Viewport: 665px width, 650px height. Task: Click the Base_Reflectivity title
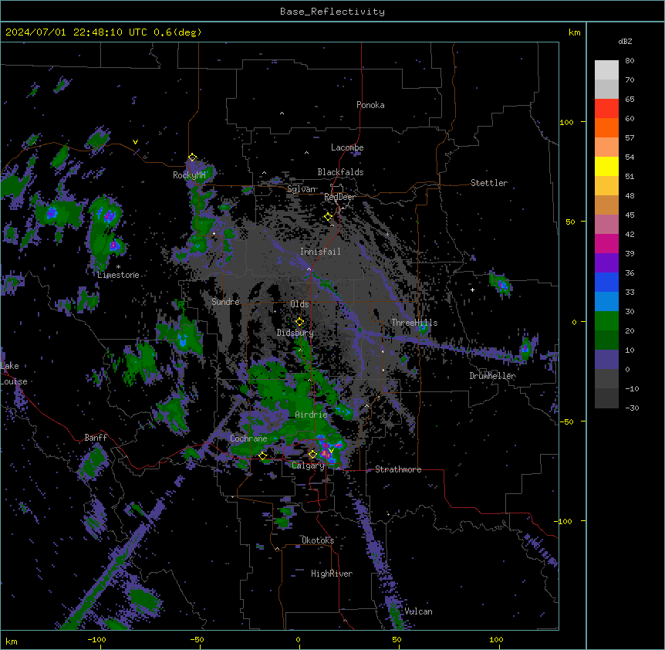[332, 12]
